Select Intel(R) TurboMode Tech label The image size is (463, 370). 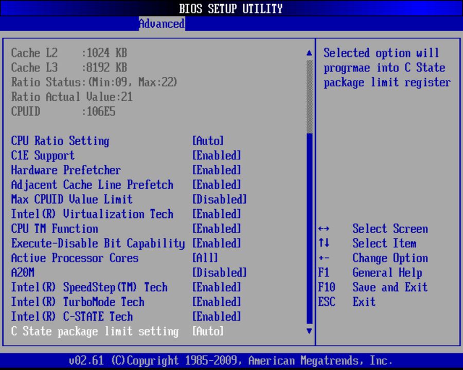point(78,302)
